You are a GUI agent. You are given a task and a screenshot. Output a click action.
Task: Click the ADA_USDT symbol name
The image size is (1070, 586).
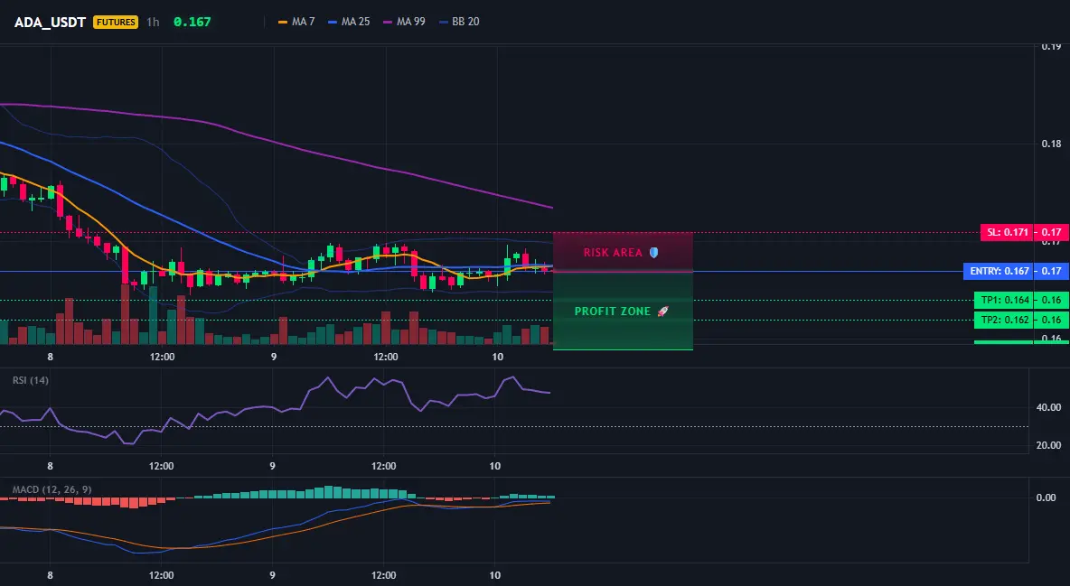point(50,22)
